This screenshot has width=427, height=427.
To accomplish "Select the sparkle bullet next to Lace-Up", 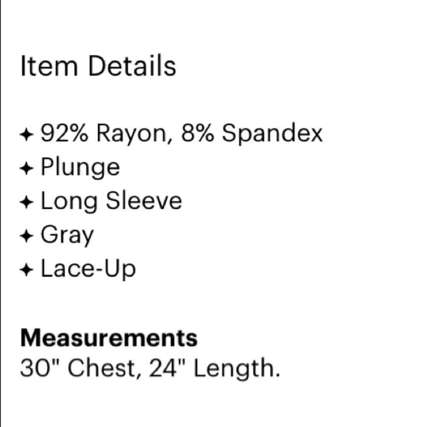I will click(26, 270).
